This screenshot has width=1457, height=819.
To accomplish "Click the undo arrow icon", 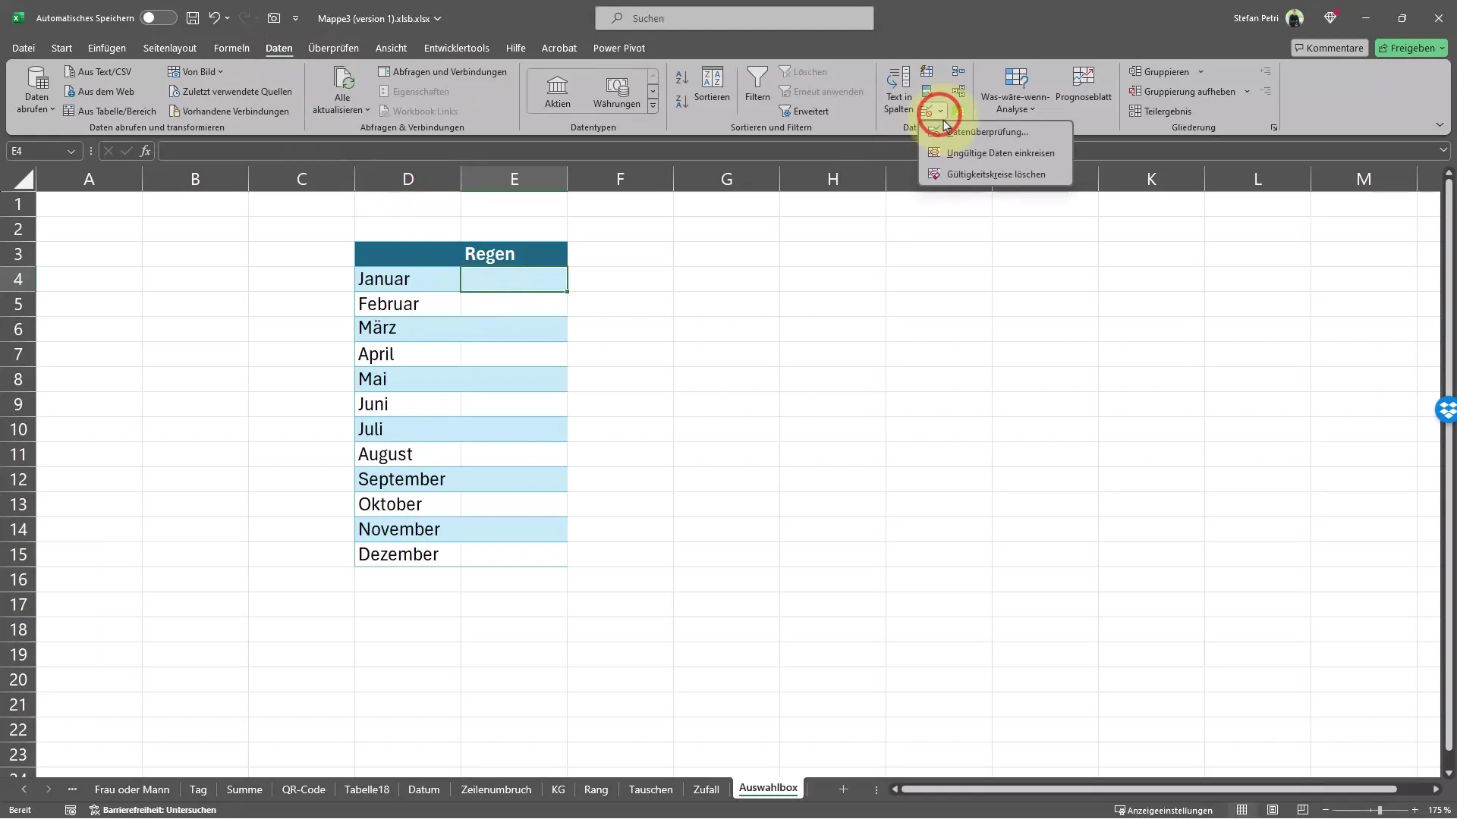I will pos(215,17).
